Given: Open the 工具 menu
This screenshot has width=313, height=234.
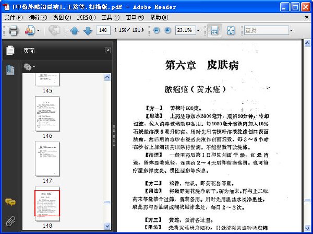Looking at the screenshot, I should [x=110, y=18].
